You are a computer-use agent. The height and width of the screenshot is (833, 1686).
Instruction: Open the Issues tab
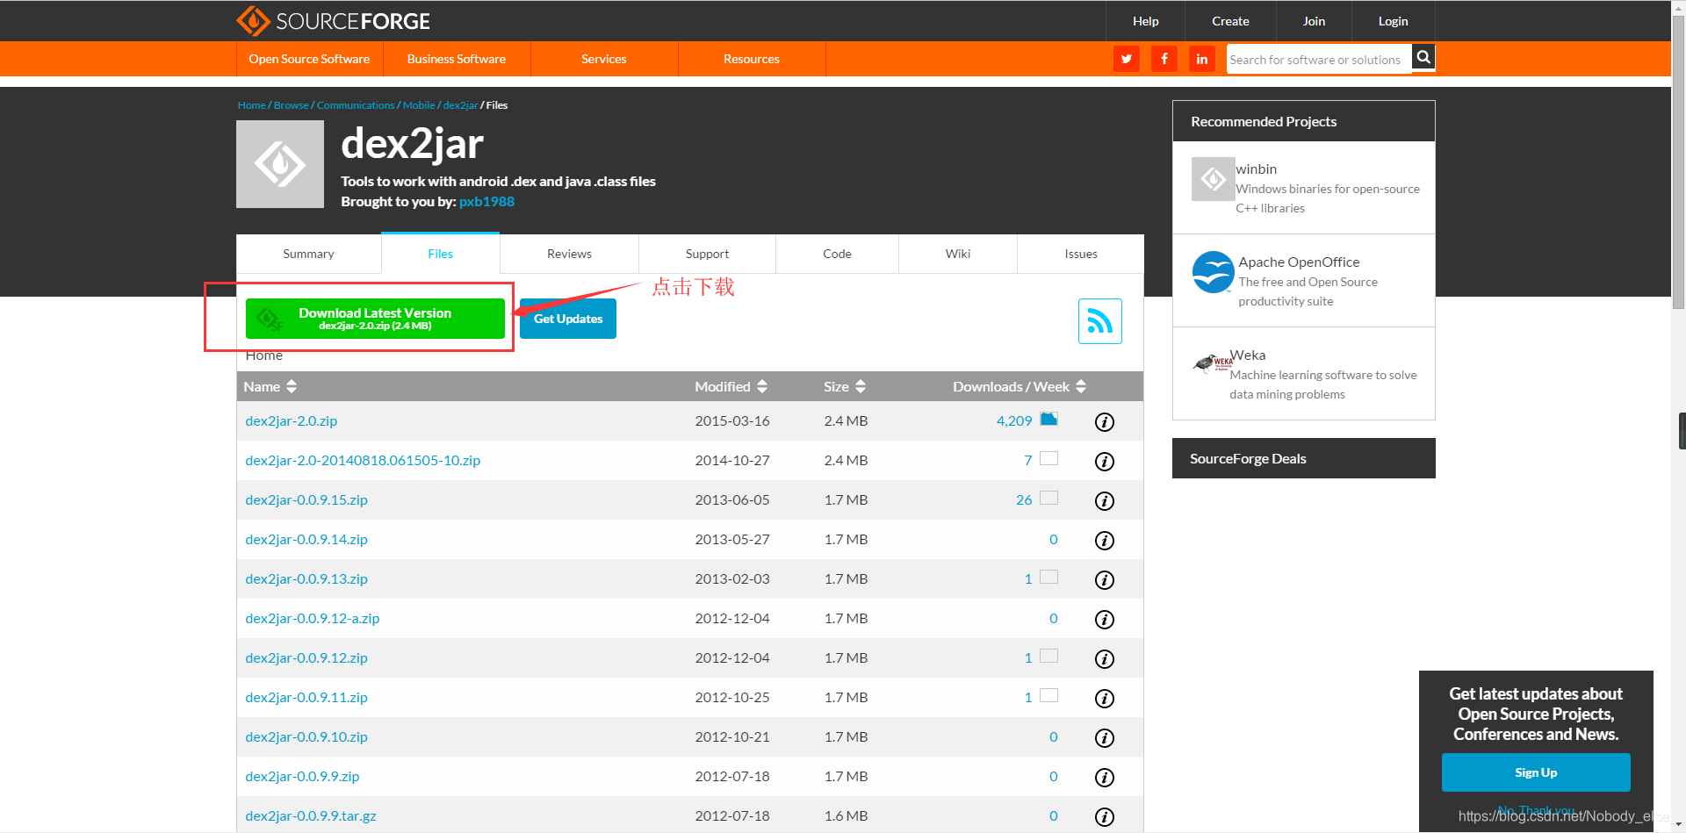1081,254
